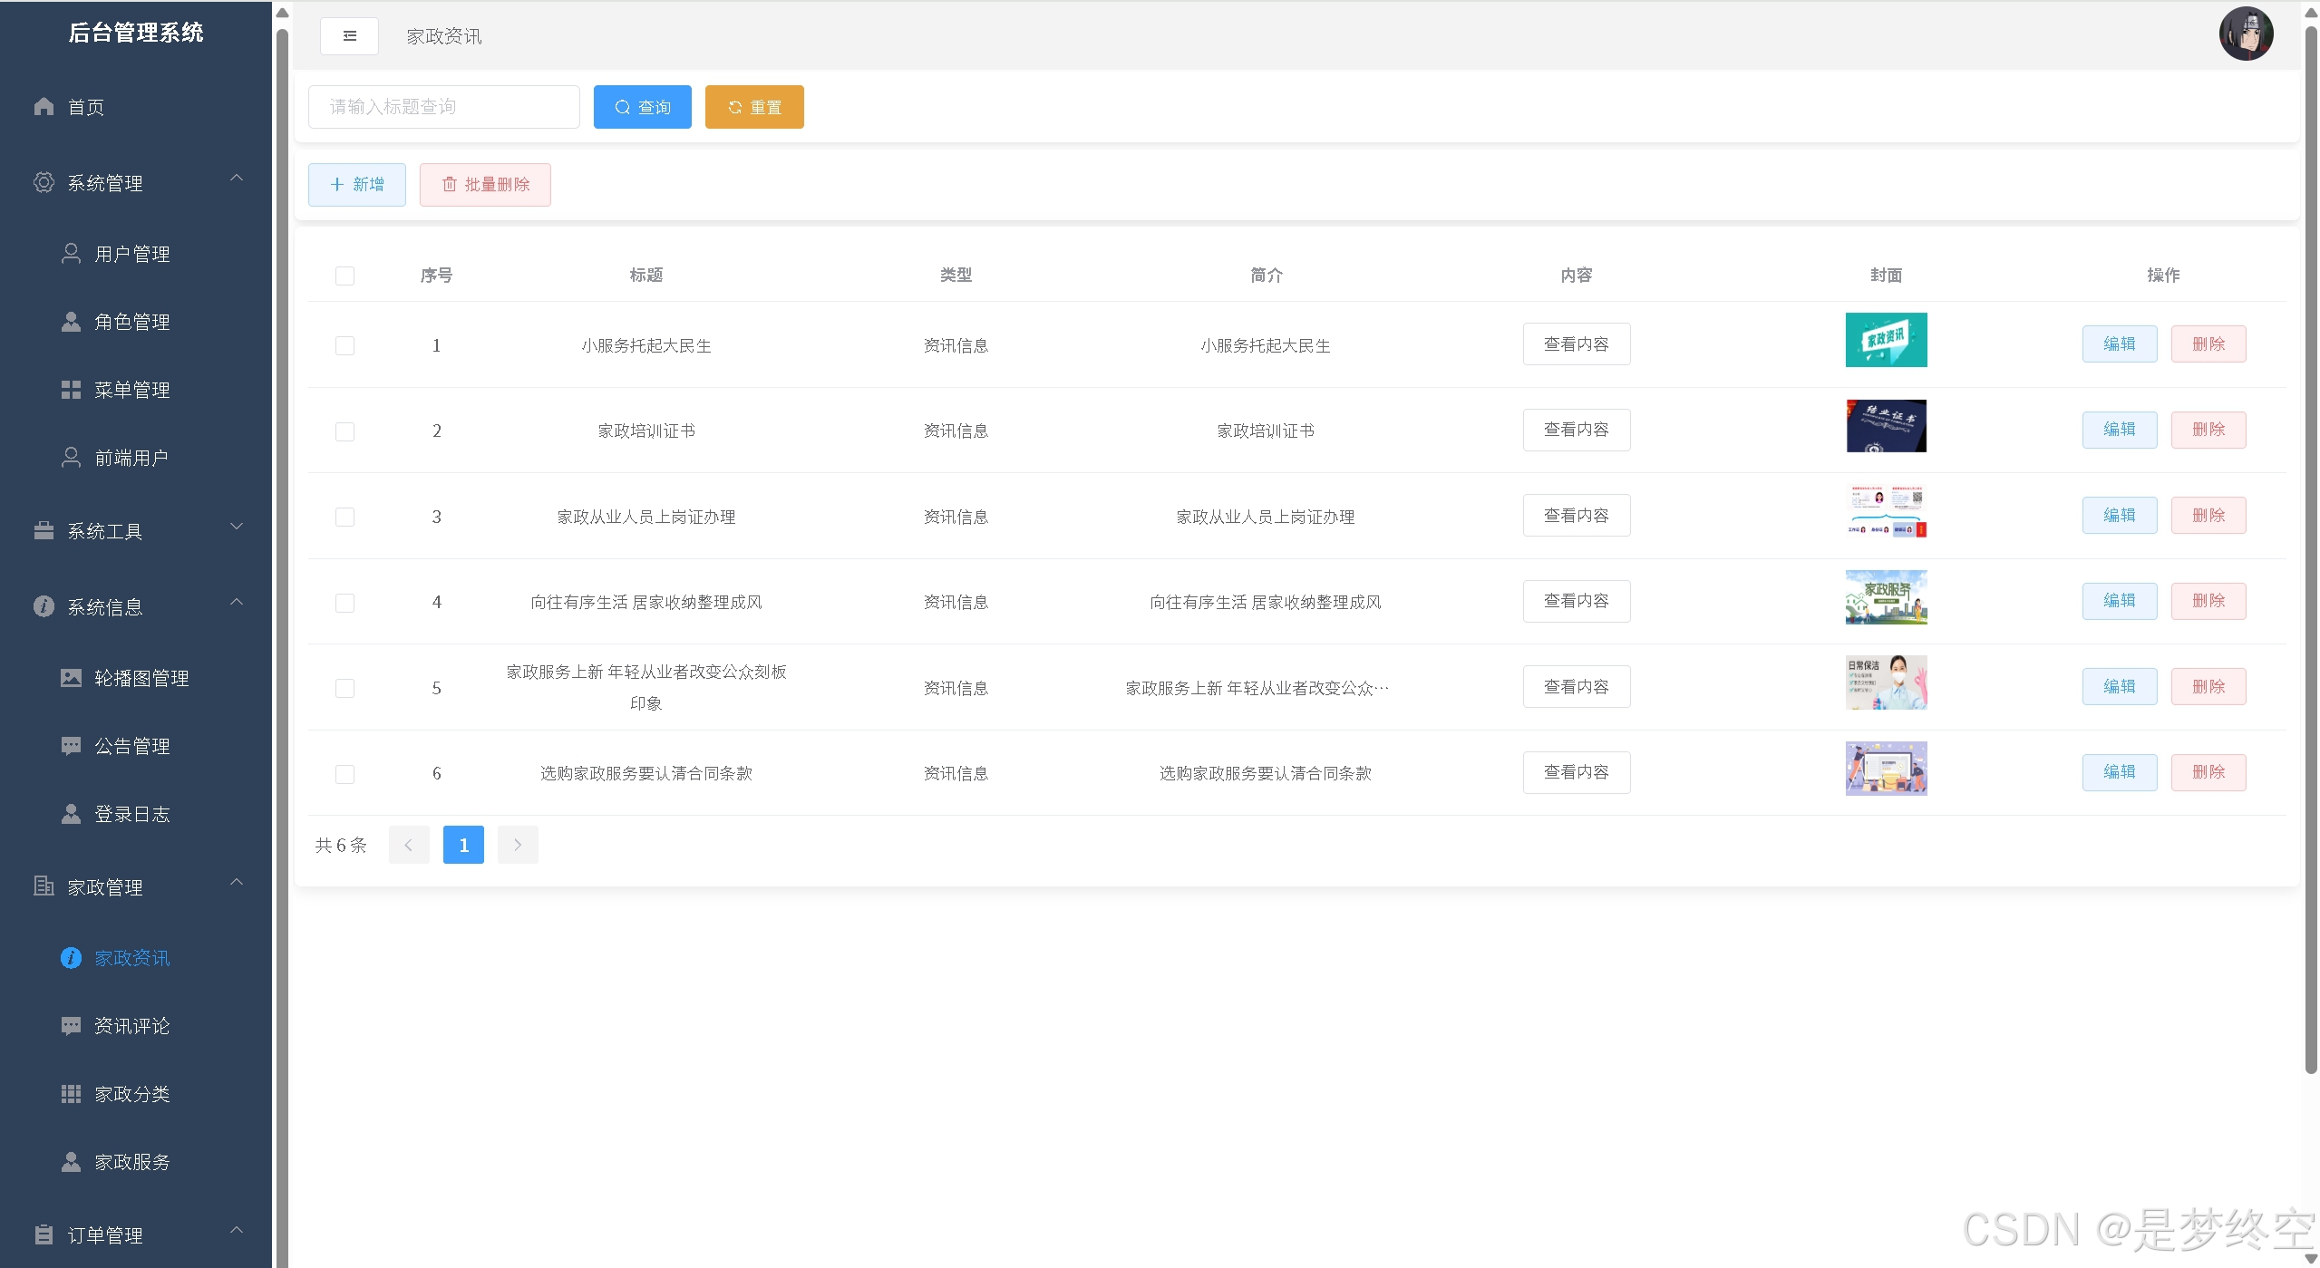Viewport: 2320px width, 1268px height.
Task: Click 查看内容 for row 3
Action: click(x=1576, y=516)
